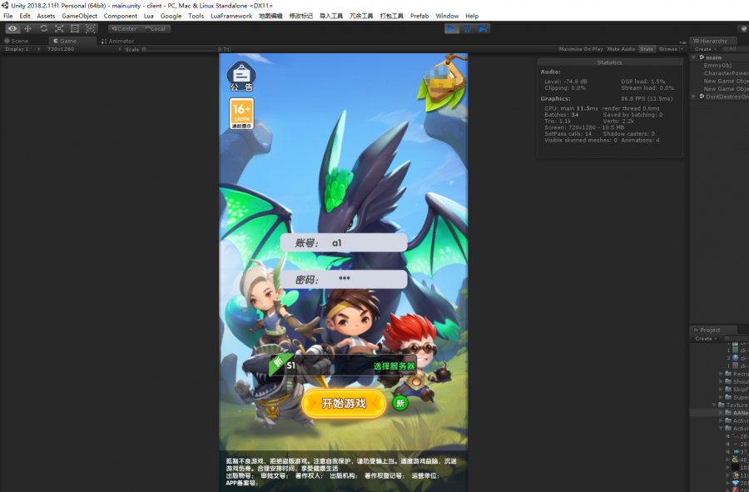Open Hierarchy Create dropdown
The height and width of the screenshot is (492, 749).
[705, 49]
